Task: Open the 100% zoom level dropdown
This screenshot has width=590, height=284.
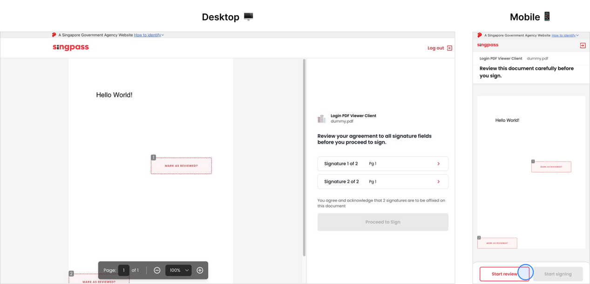Action: pyautogui.click(x=179, y=270)
